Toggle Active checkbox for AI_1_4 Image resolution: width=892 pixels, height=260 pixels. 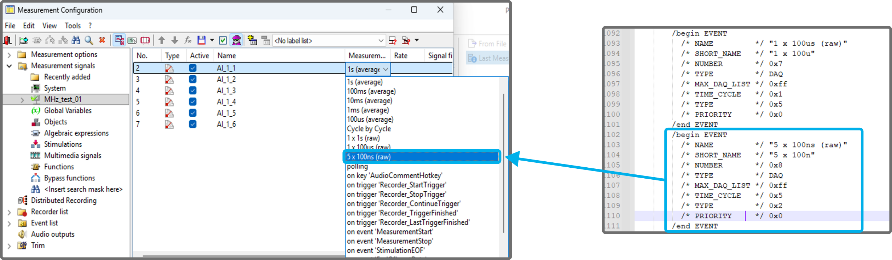[x=192, y=102]
